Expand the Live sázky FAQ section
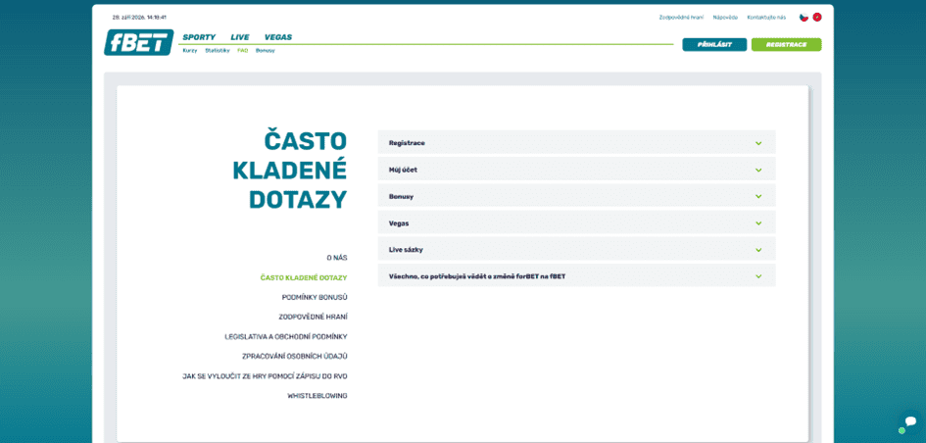 point(576,250)
